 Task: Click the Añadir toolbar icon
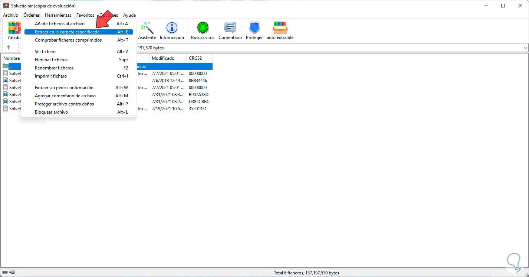[14, 30]
